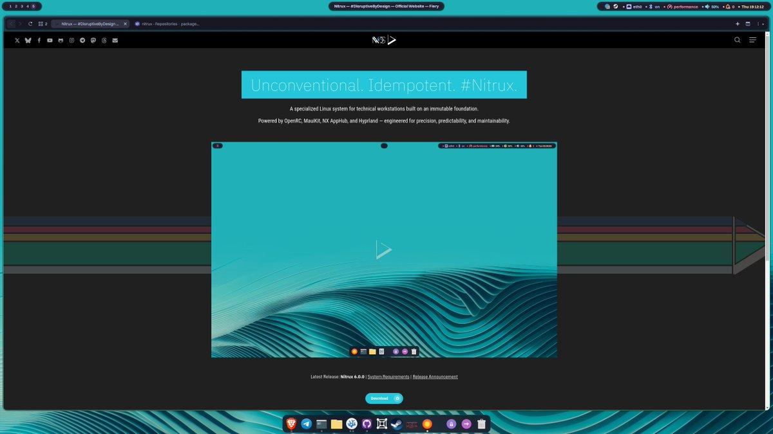Click the volume 50% indicator
This screenshot has width=773, height=434.
pyautogui.click(x=712, y=6)
